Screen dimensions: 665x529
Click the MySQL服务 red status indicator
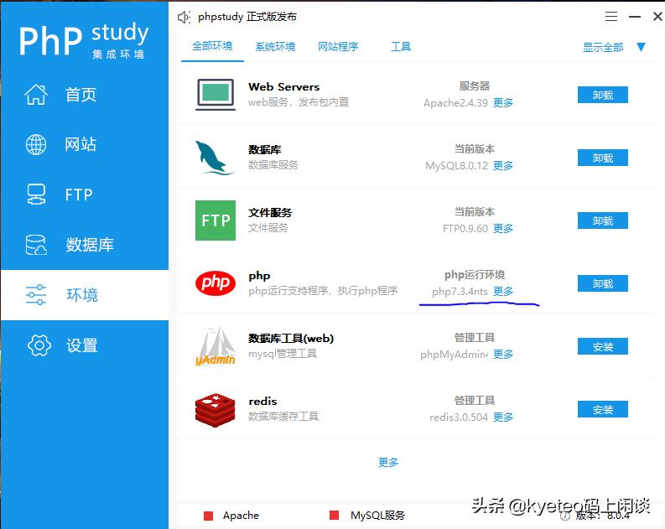pyautogui.click(x=335, y=515)
